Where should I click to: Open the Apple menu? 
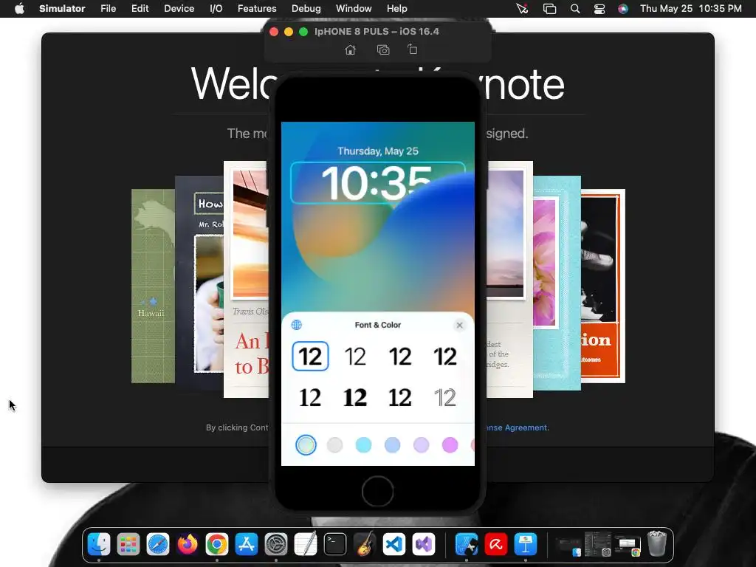(19, 9)
